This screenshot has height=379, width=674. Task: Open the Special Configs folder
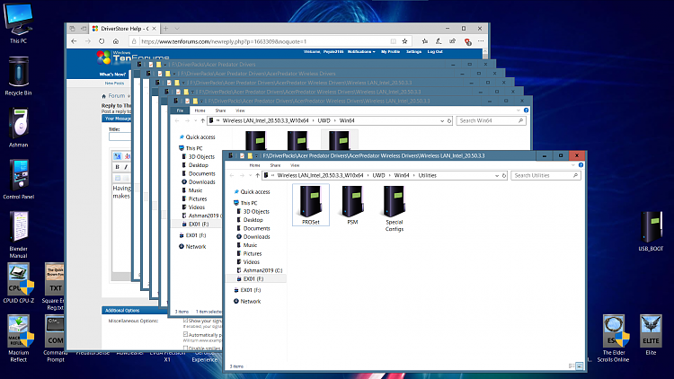pyautogui.click(x=395, y=208)
